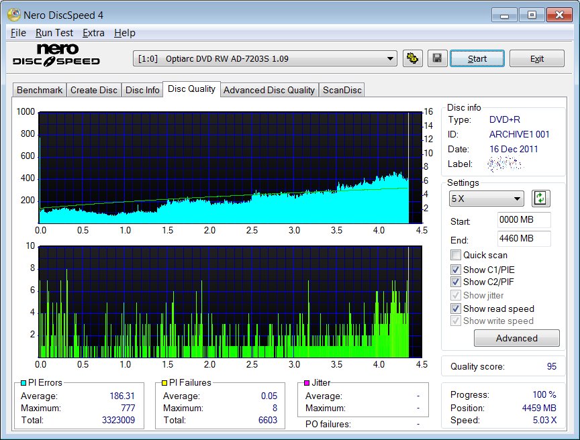Click the disc ID ARCHIVE1 001
Viewport: 580px width, 440px height.
(x=520, y=134)
